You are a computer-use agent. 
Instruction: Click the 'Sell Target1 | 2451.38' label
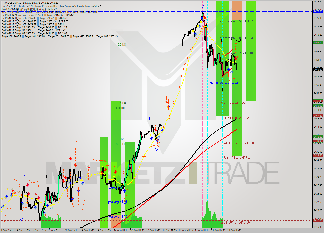coord(237,103)
